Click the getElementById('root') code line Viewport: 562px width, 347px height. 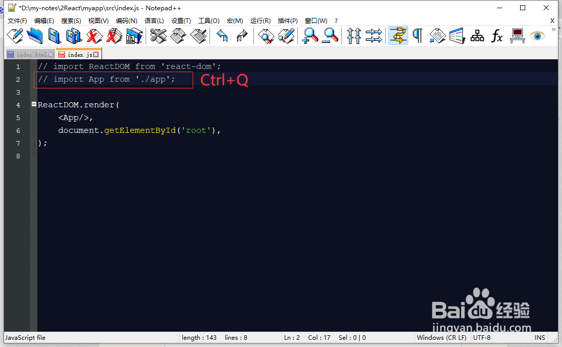tap(139, 130)
